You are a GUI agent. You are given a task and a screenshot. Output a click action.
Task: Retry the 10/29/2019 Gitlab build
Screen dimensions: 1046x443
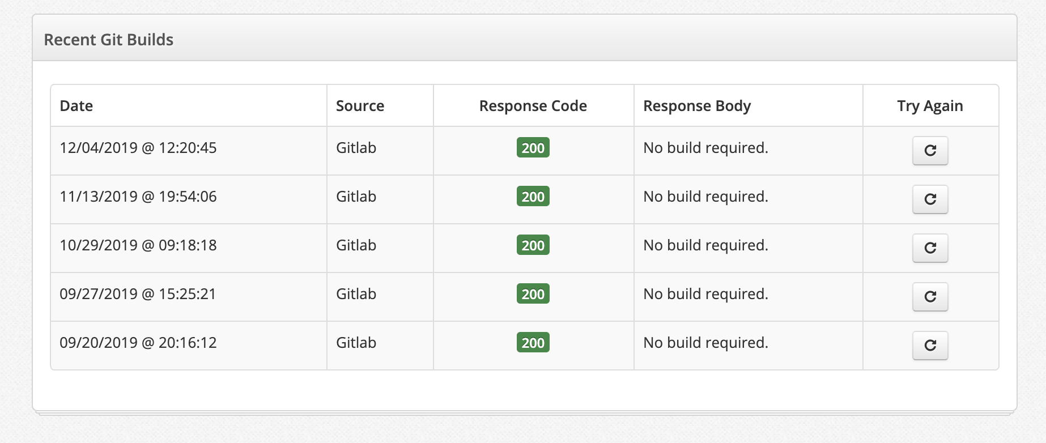coord(930,248)
